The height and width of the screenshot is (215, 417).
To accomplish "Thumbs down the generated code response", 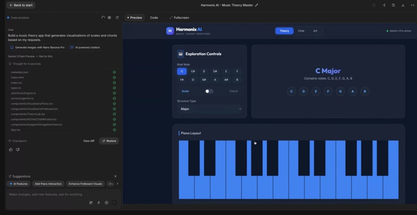I will pos(18,149).
